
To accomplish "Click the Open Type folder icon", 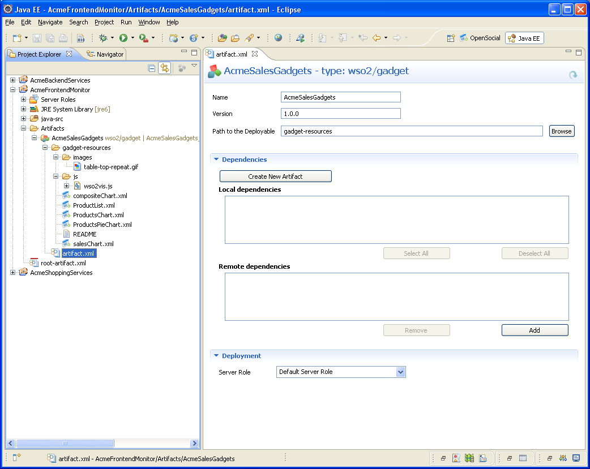I will tap(223, 38).
